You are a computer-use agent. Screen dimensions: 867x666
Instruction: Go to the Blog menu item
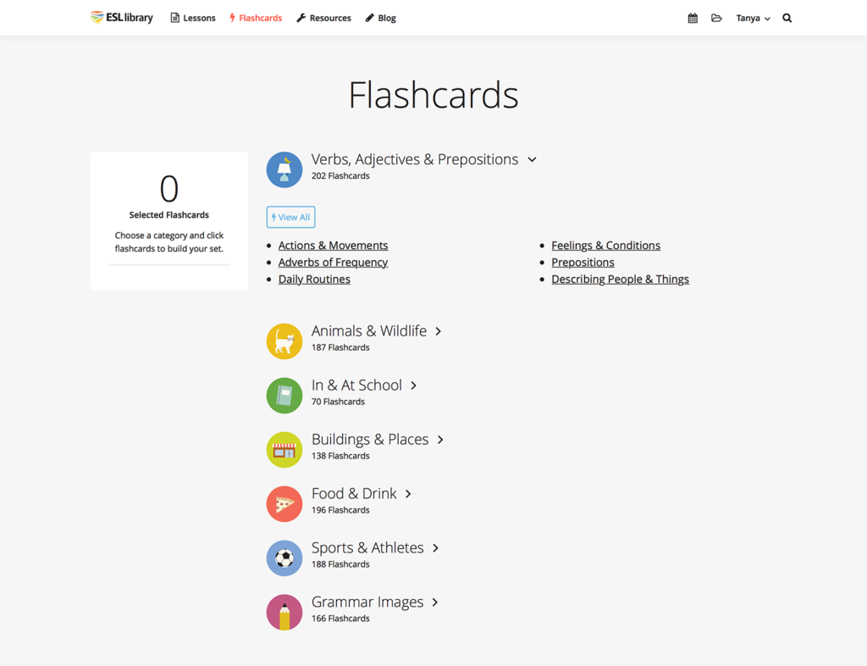(x=380, y=19)
